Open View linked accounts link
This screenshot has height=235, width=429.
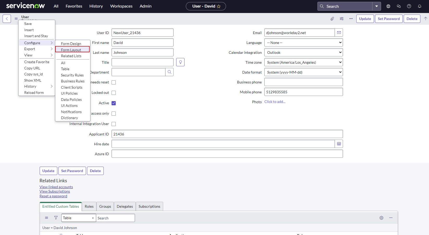56,187
